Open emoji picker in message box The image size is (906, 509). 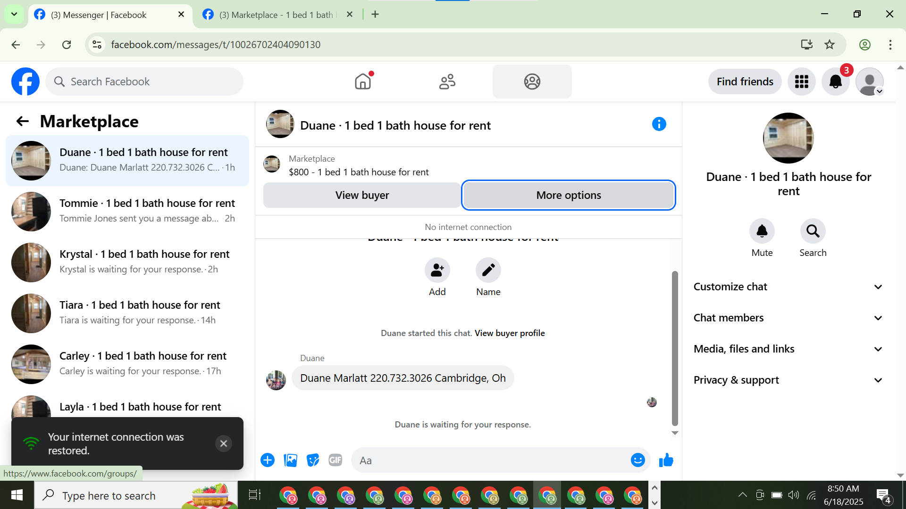click(x=638, y=460)
